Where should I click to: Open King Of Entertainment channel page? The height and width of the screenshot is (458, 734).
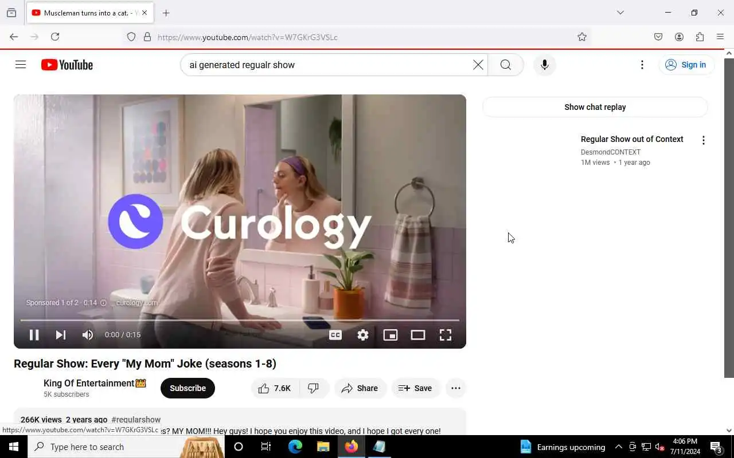(95, 383)
